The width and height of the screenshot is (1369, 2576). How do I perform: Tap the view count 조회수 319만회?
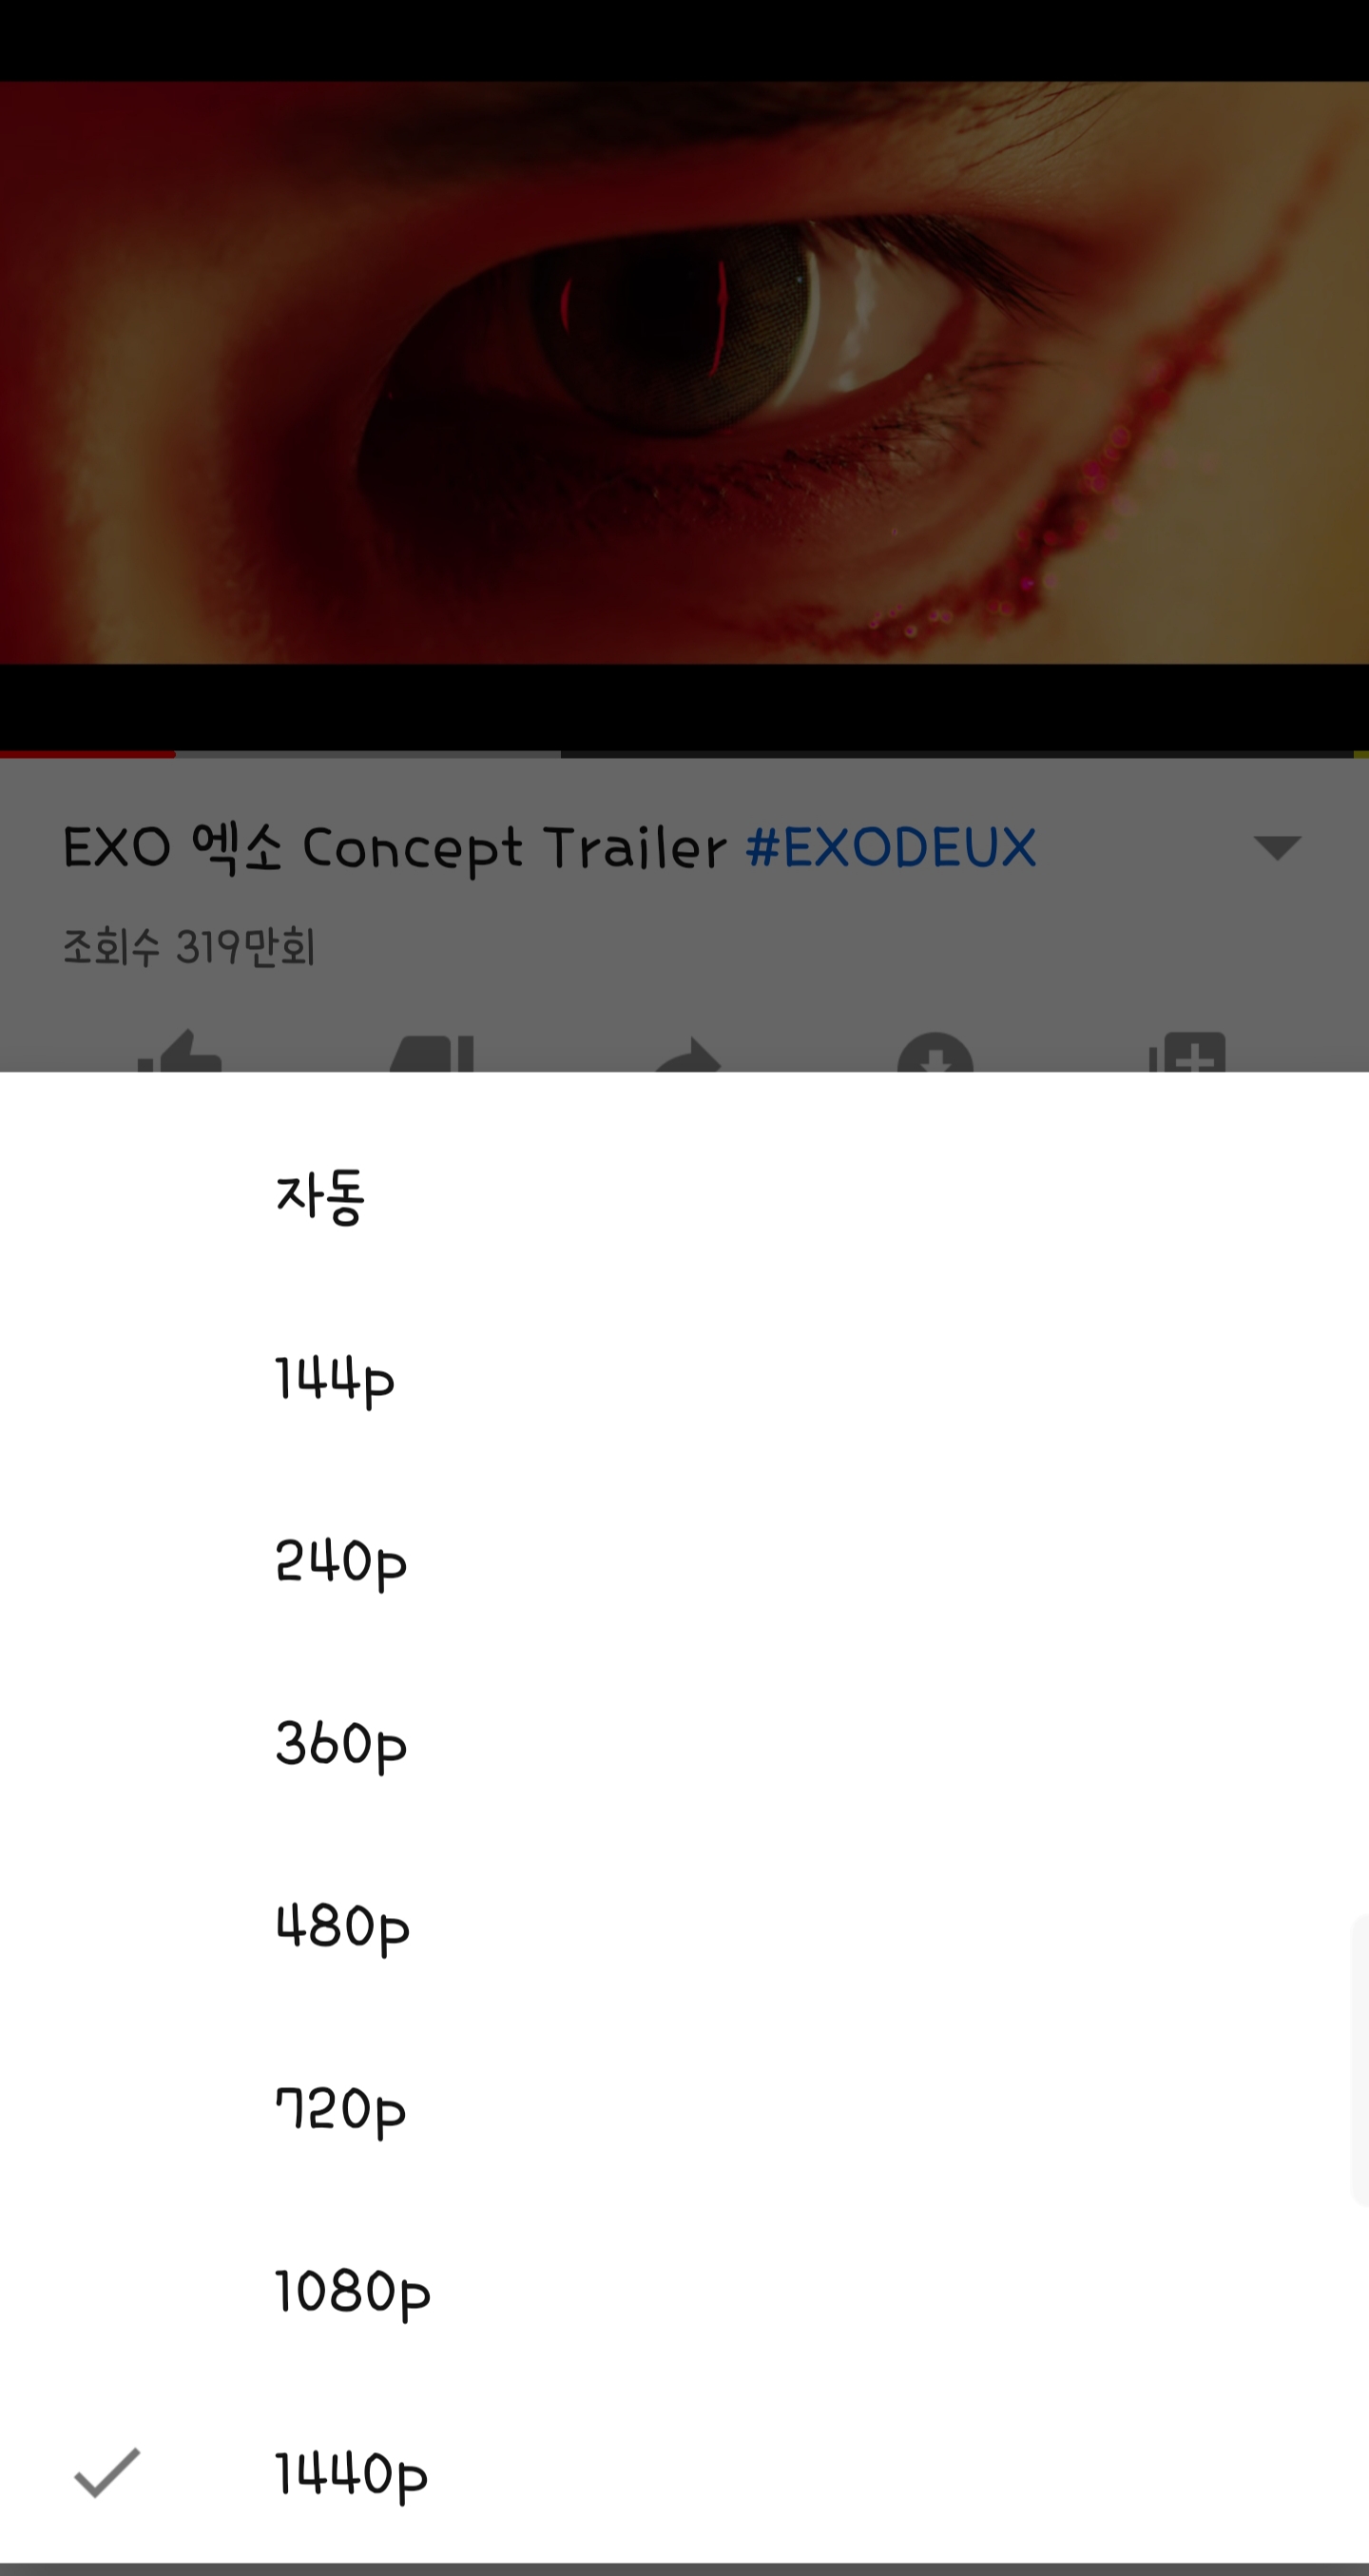point(189,947)
